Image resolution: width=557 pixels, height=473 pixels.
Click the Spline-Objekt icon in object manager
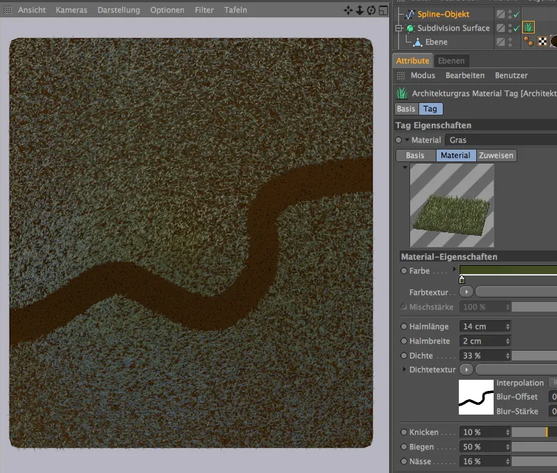(x=410, y=14)
